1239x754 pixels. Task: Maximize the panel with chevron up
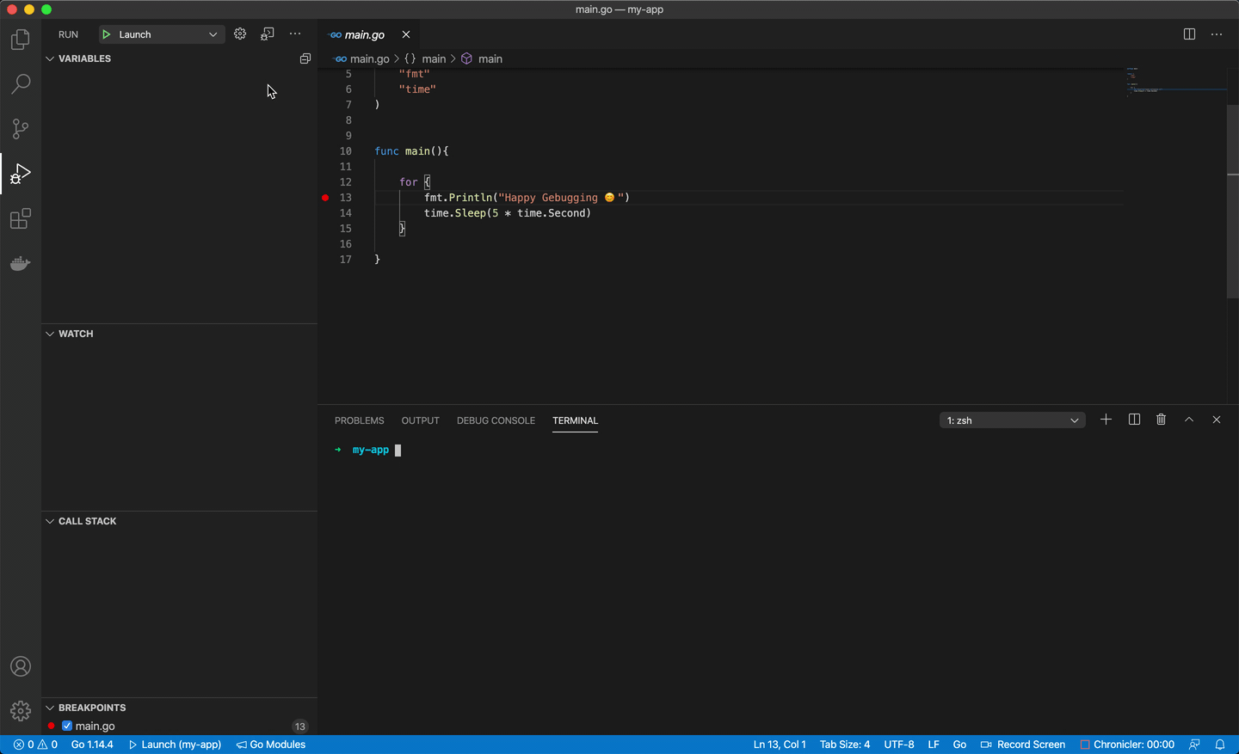[1189, 420]
